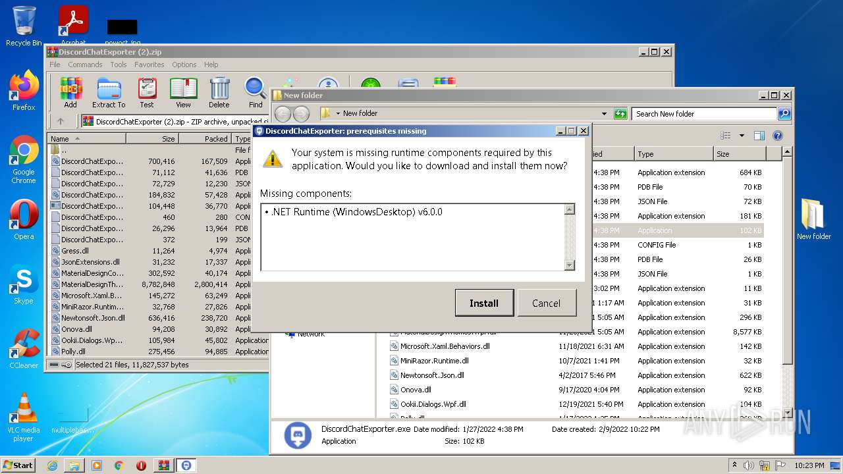
Task: Select Microsoft.Xaml.Behaviors.dll in Explorer
Action: [x=445, y=346]
